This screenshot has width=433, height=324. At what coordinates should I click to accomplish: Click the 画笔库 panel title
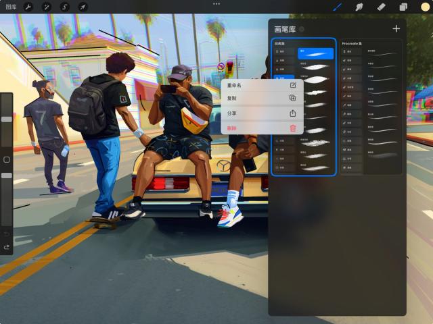coord(285,29)
